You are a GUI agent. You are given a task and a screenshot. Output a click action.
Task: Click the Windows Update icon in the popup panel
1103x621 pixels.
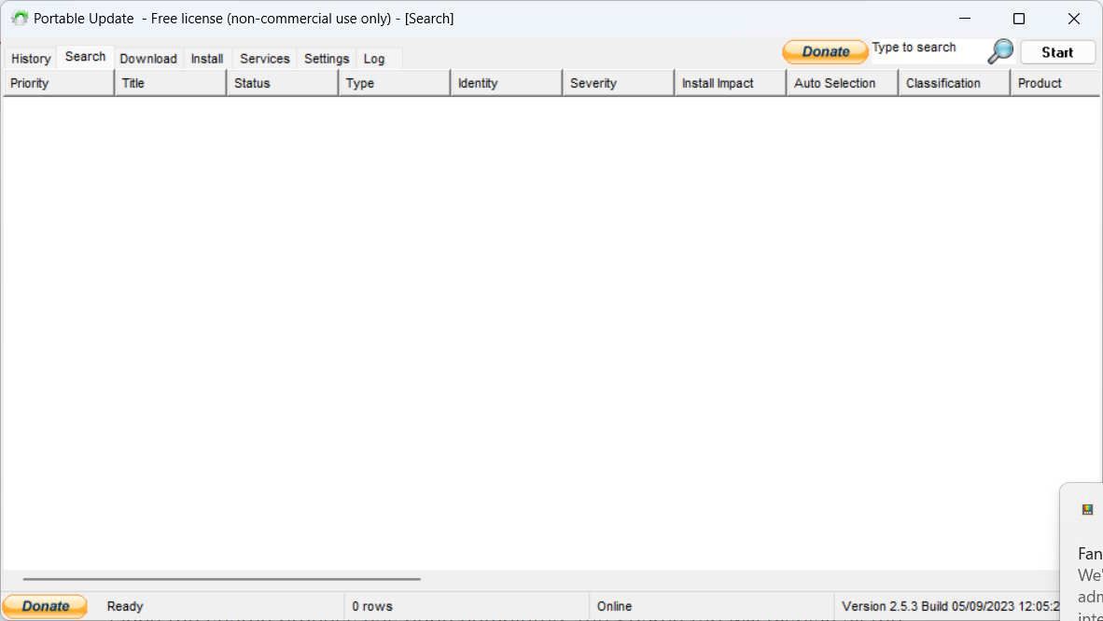1086,509
